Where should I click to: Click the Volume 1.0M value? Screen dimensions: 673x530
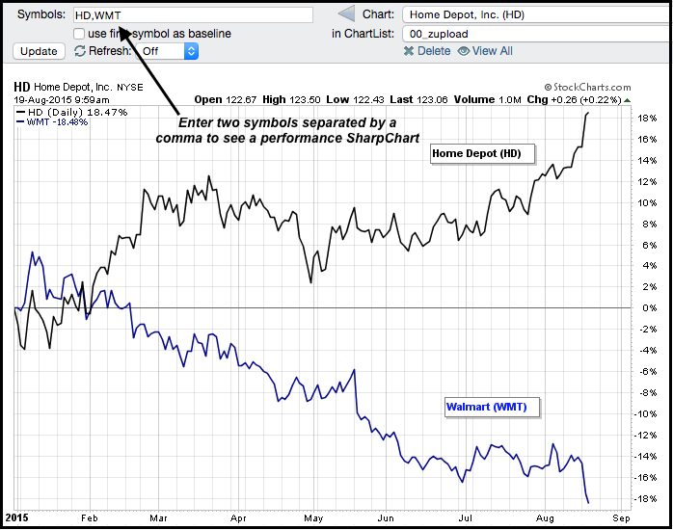(488, 100)
